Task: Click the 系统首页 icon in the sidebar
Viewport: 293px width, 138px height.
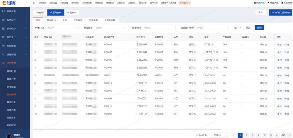Action: click(x=4, y=11)
